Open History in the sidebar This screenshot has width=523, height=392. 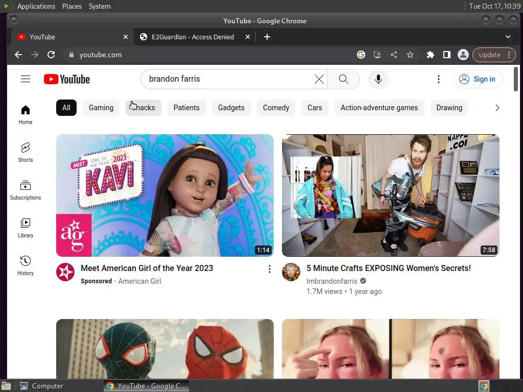point(26,265)
